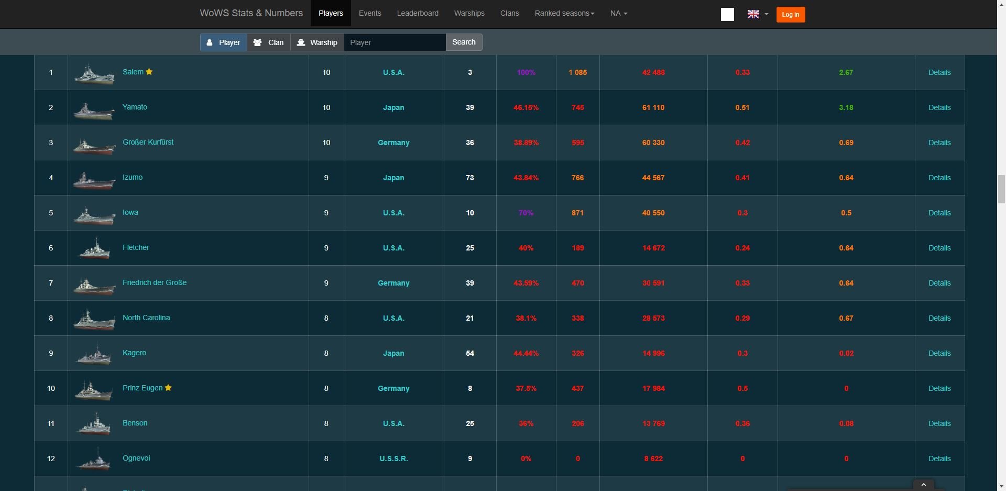Go to the Leaderboard tab
1006x491 pixels.
point(418,13)
